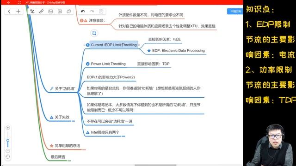Image resolution: width=296 pixels, height=166 pixels.
Task: Click the ZhiMap window title text
Action: 45,2
